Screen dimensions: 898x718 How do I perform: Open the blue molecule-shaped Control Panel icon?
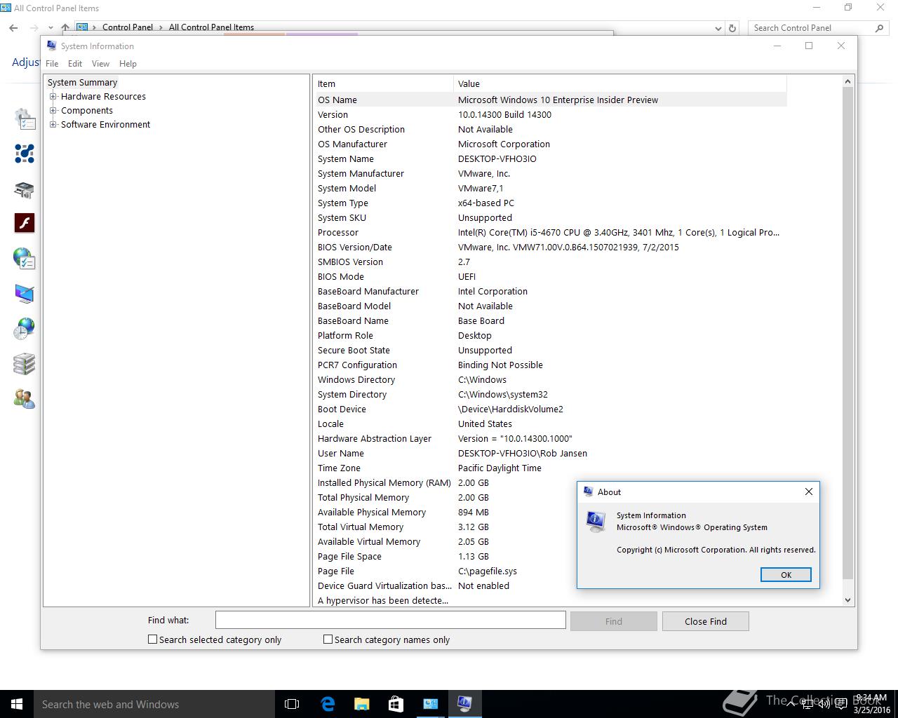coord(25,154)
